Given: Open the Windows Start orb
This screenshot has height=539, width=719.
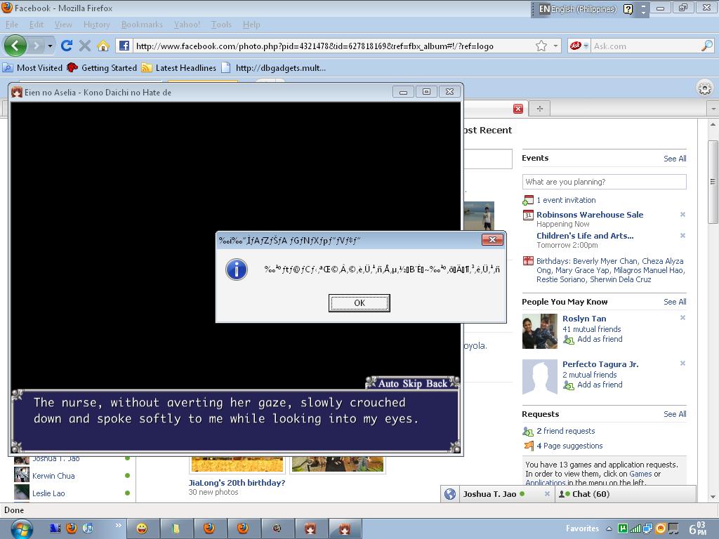Looking at the screenshot, I should [21, 529].
